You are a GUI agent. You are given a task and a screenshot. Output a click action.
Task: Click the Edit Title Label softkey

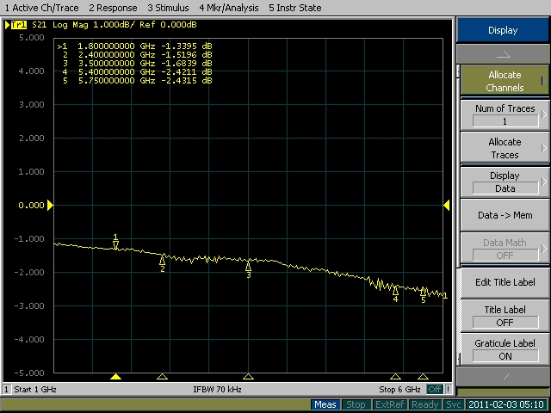click(x=505, y=282)
